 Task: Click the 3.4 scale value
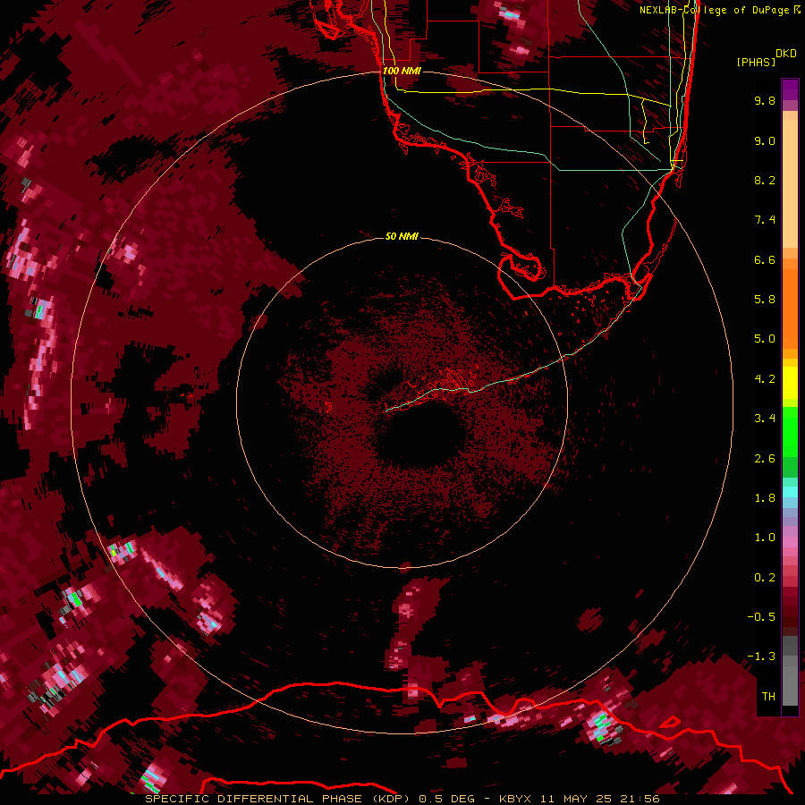765,419
